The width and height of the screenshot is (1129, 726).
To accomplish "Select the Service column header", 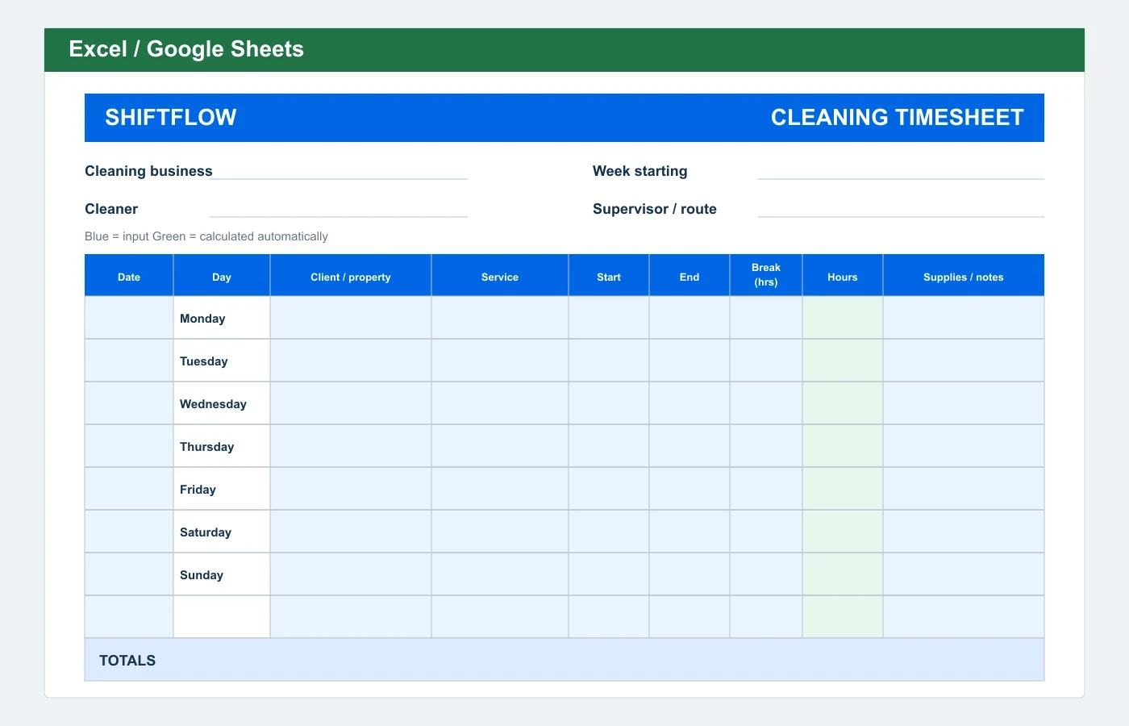I will coord(500,276).
